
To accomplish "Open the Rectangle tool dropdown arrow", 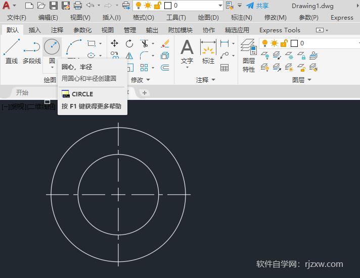I will pos(100,43).
